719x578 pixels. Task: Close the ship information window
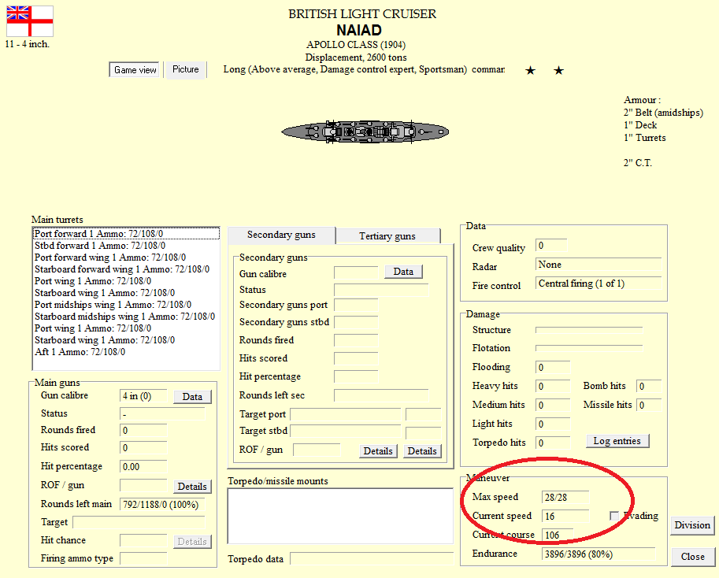pos(693,557)
